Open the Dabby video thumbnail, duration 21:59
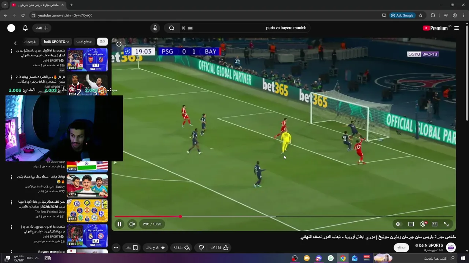469x263 pixels. pyautogui.click(x=87, y=186)
